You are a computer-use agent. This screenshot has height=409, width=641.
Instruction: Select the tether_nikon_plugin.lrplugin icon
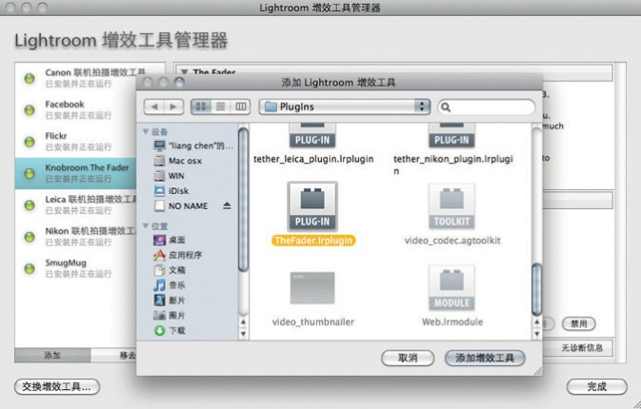(451, 135)
